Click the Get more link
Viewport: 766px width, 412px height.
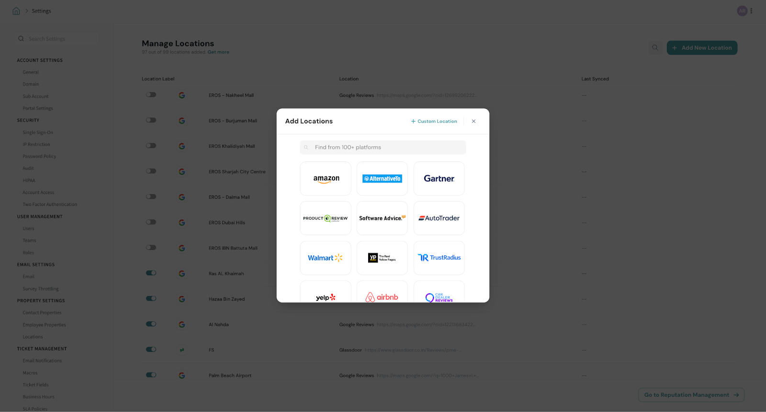(x=218, y=52)
